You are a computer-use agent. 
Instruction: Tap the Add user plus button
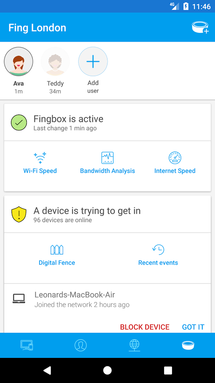tap(93, 62)
